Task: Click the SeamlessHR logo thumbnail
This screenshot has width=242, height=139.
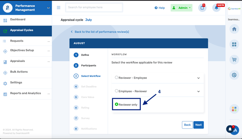Action: [234, 9]
